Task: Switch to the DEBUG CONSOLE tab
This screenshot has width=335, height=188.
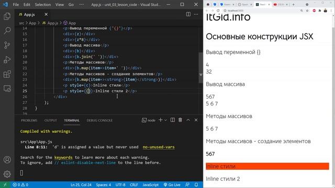Action: [x=99, y=120]
